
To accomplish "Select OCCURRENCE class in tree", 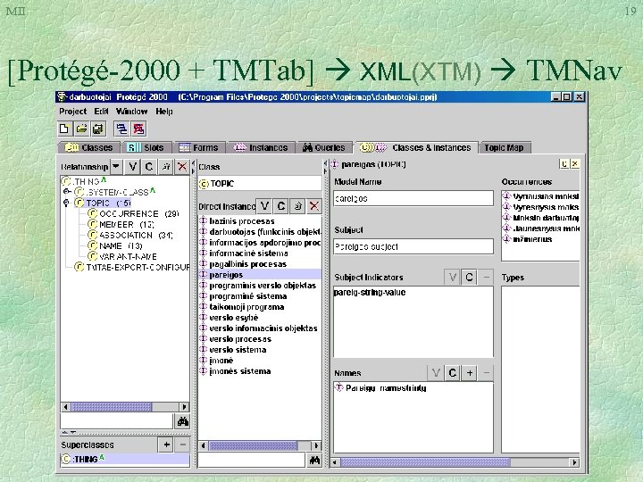I will tap(134, 213).
